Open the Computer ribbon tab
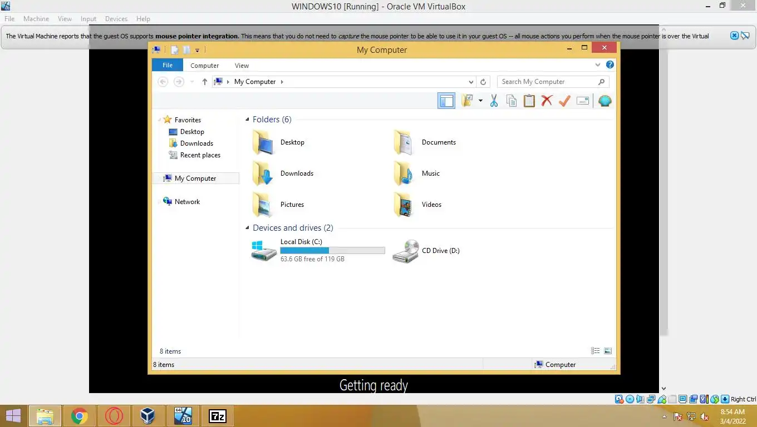 [x=205, y=66]
